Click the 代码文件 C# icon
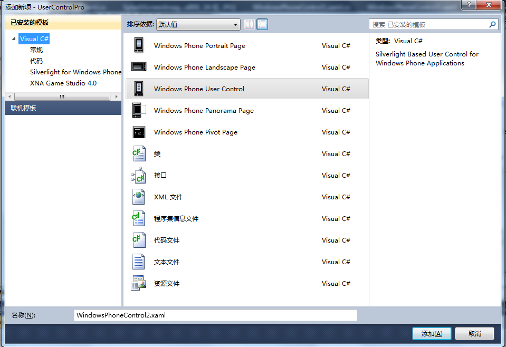Screen dimensions: 506x347 point(139,240)
